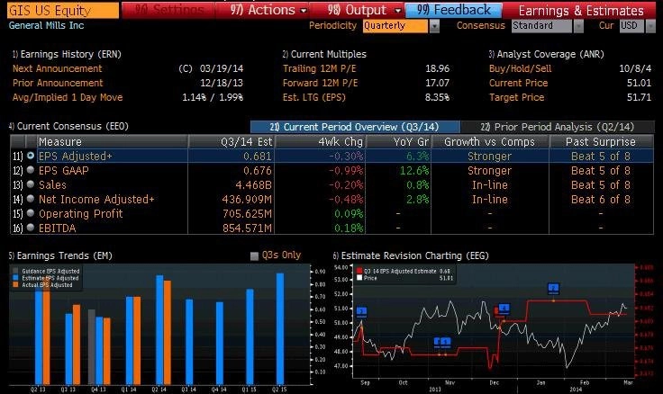
Task: Click the Measure column header
Action: [112, 141]
